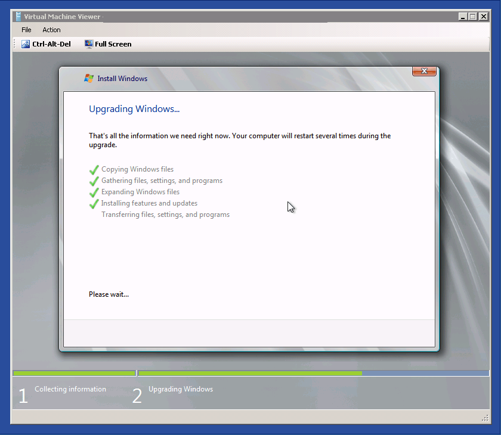Click the toolbar drag handle grip
The width and height of the screenshot is (501, 435).
15,44
